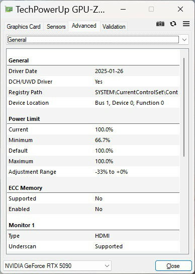195x274 pixels.
Task: Go to the Validation tab
Action: (x=114, y=27)
